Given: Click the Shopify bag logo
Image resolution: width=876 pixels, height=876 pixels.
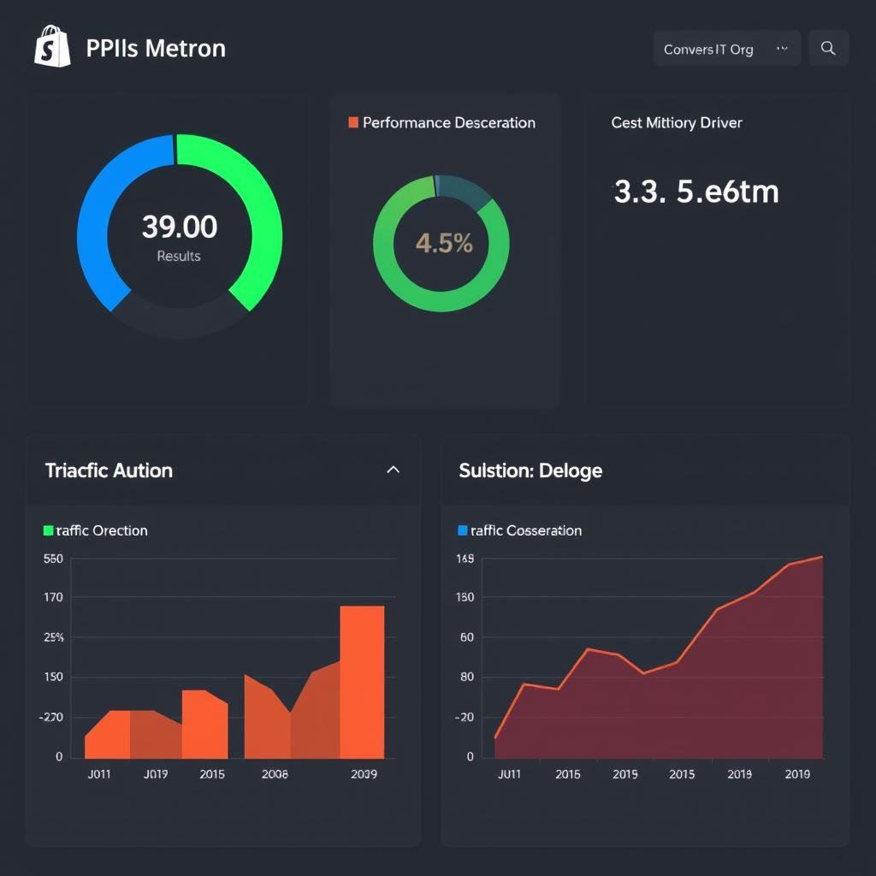Looking at the screenshot, I should click(51, 48).
